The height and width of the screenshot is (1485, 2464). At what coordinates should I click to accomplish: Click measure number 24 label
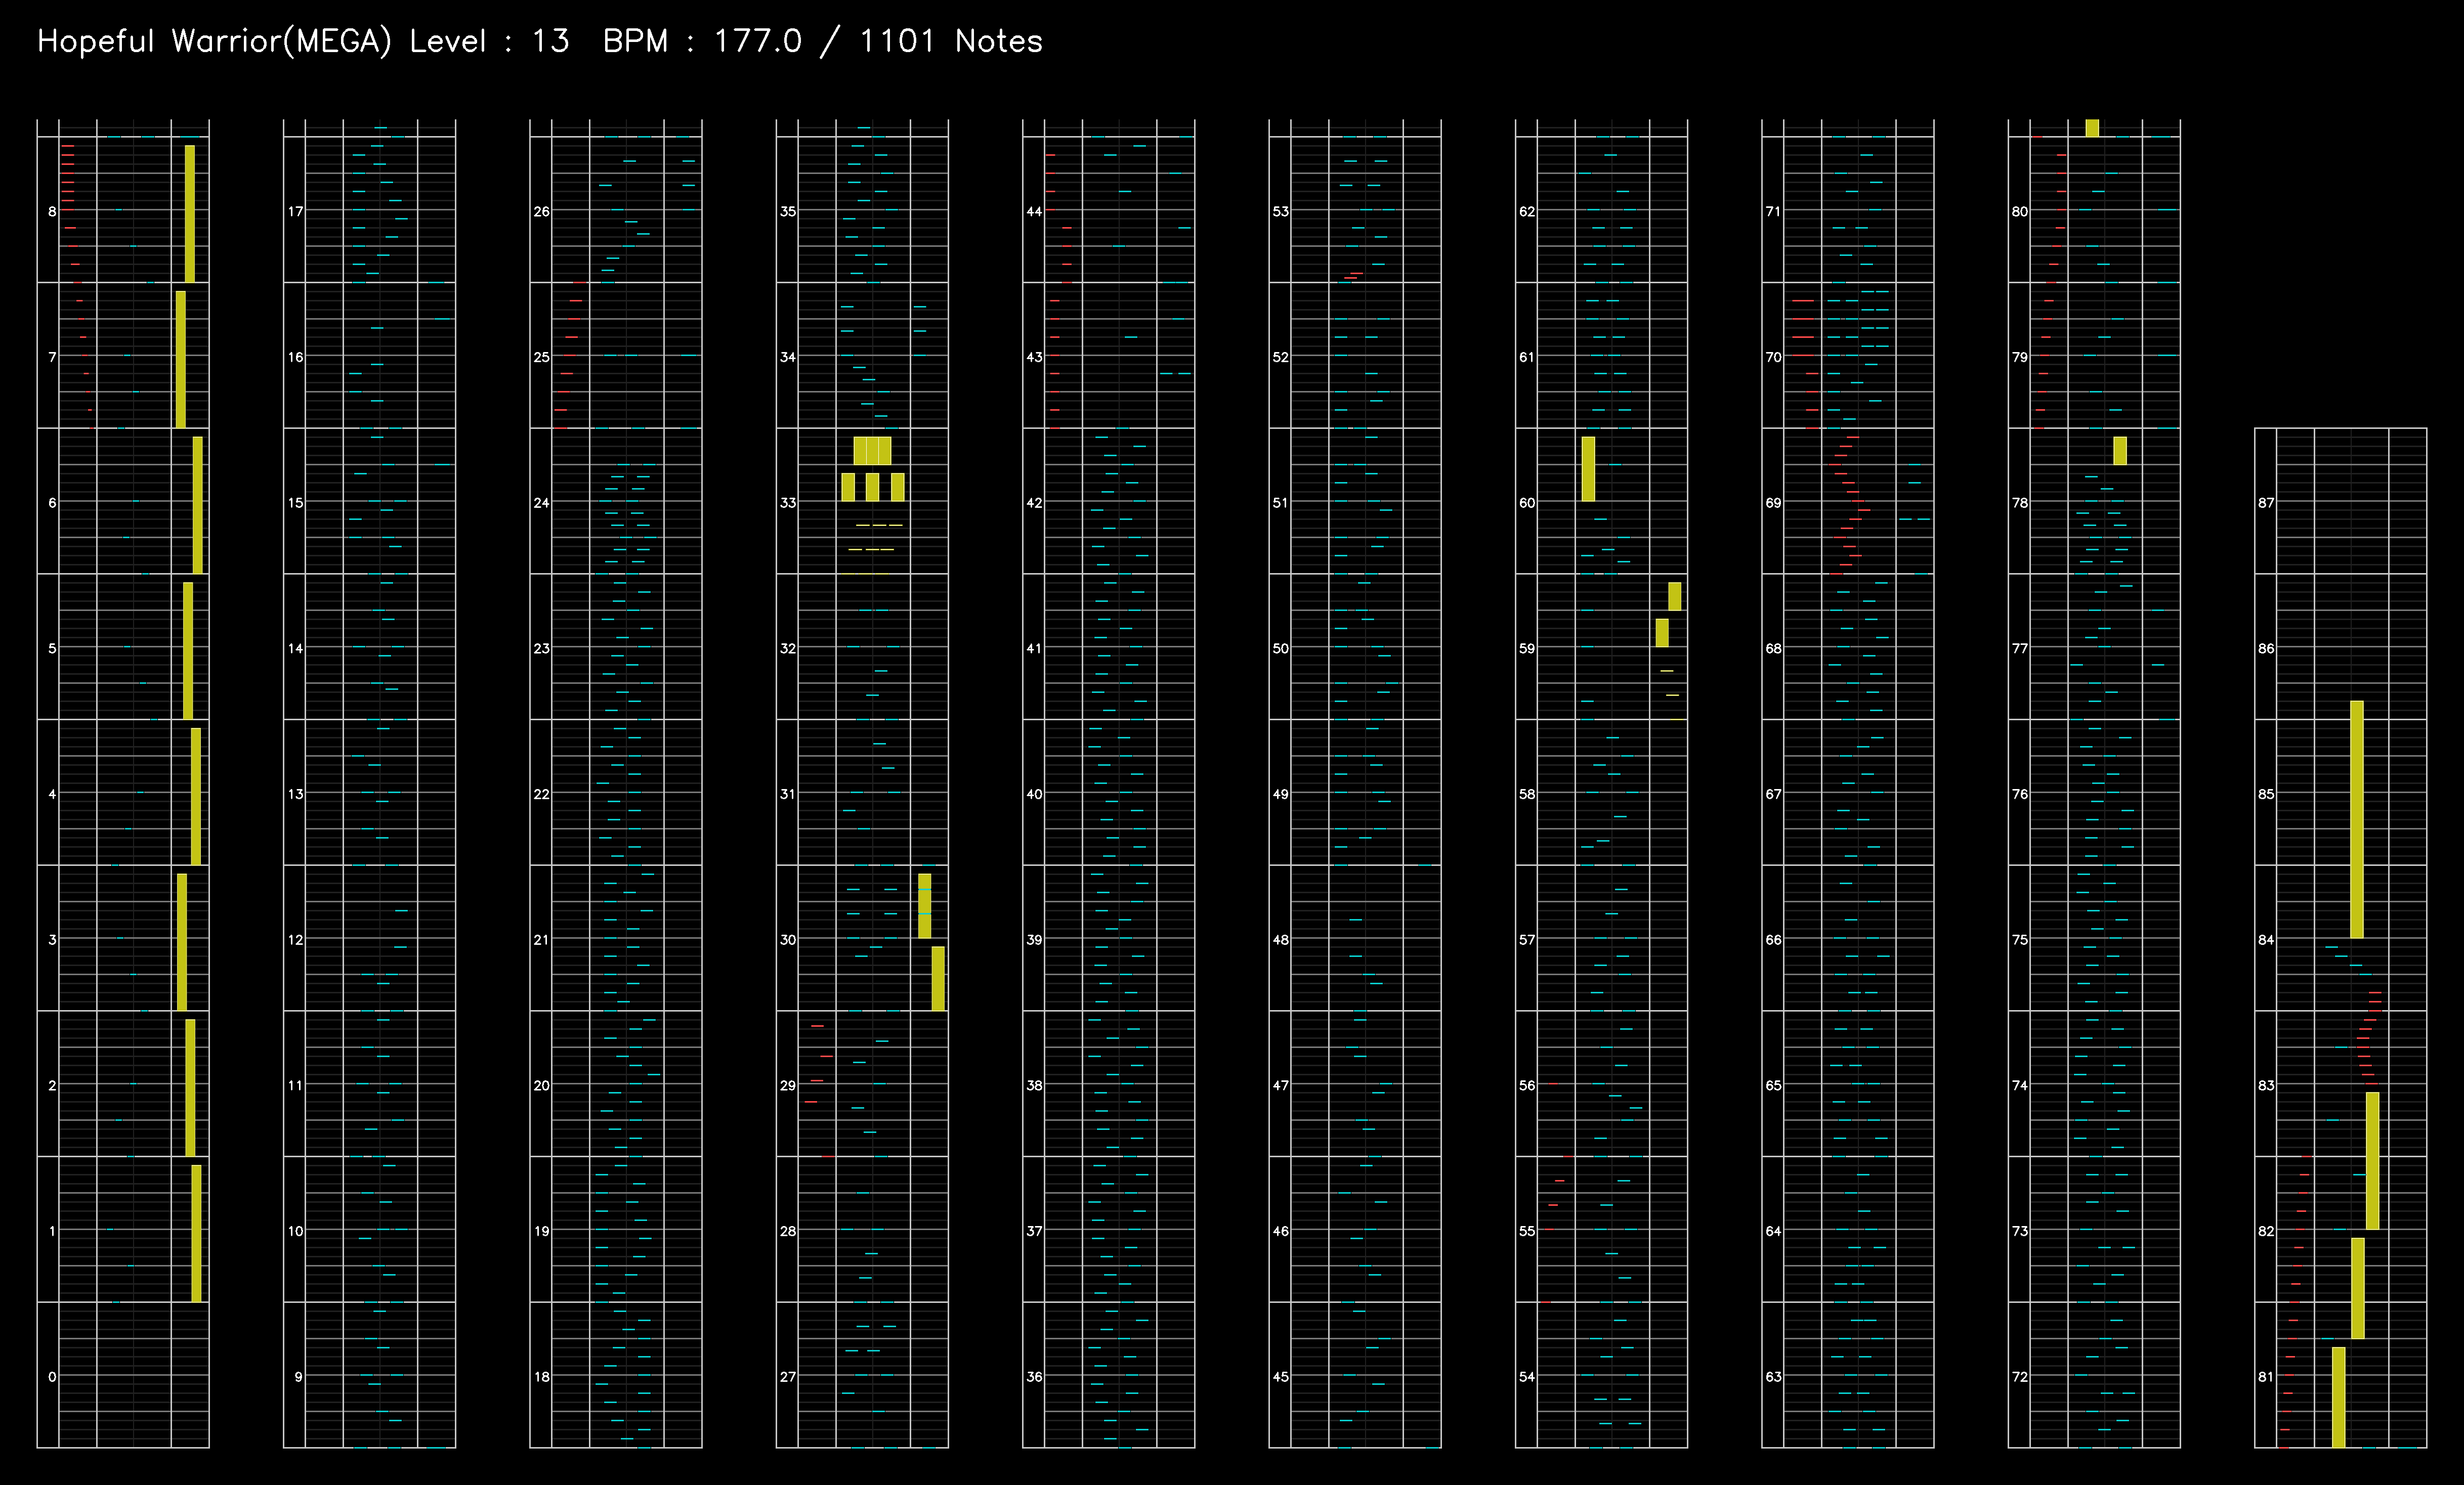(x=542, y=503)
